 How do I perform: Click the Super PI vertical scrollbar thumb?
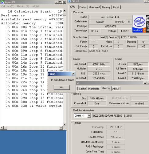(x=65, y=14)
